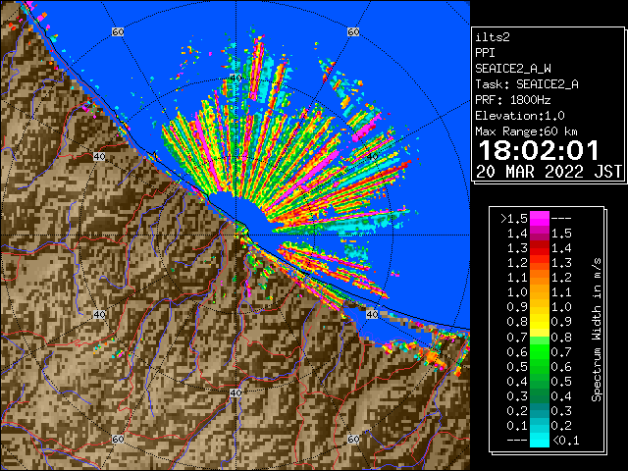Click the northeast "60" range ring label
The height and width of the screenshot is (471, 628).
353,31
